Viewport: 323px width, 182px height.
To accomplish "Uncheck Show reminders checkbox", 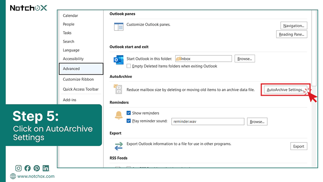I will coord(129,113).
